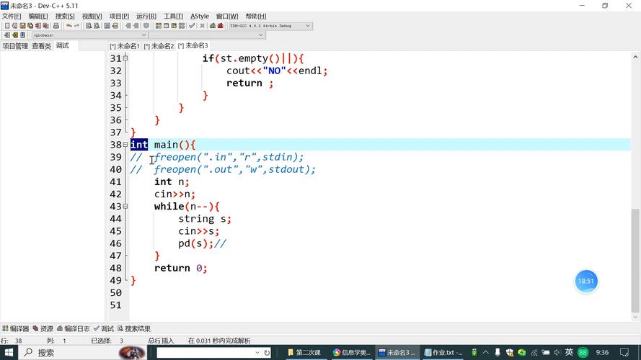Click the scroll-up arrow of editor scrollbar
641x360 pixels.
(635, 57)
